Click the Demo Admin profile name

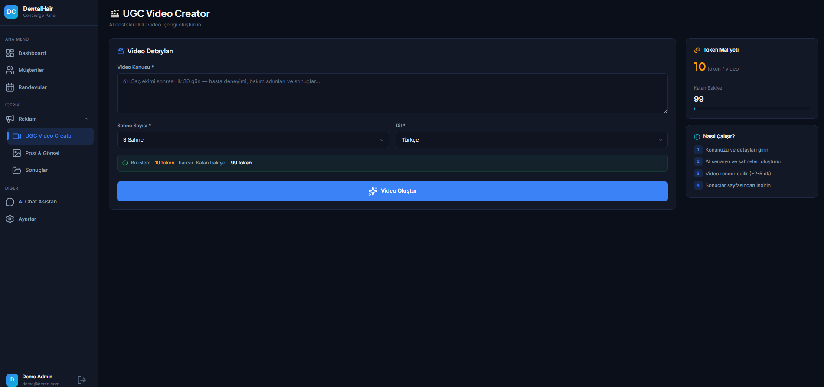(37, 377)
